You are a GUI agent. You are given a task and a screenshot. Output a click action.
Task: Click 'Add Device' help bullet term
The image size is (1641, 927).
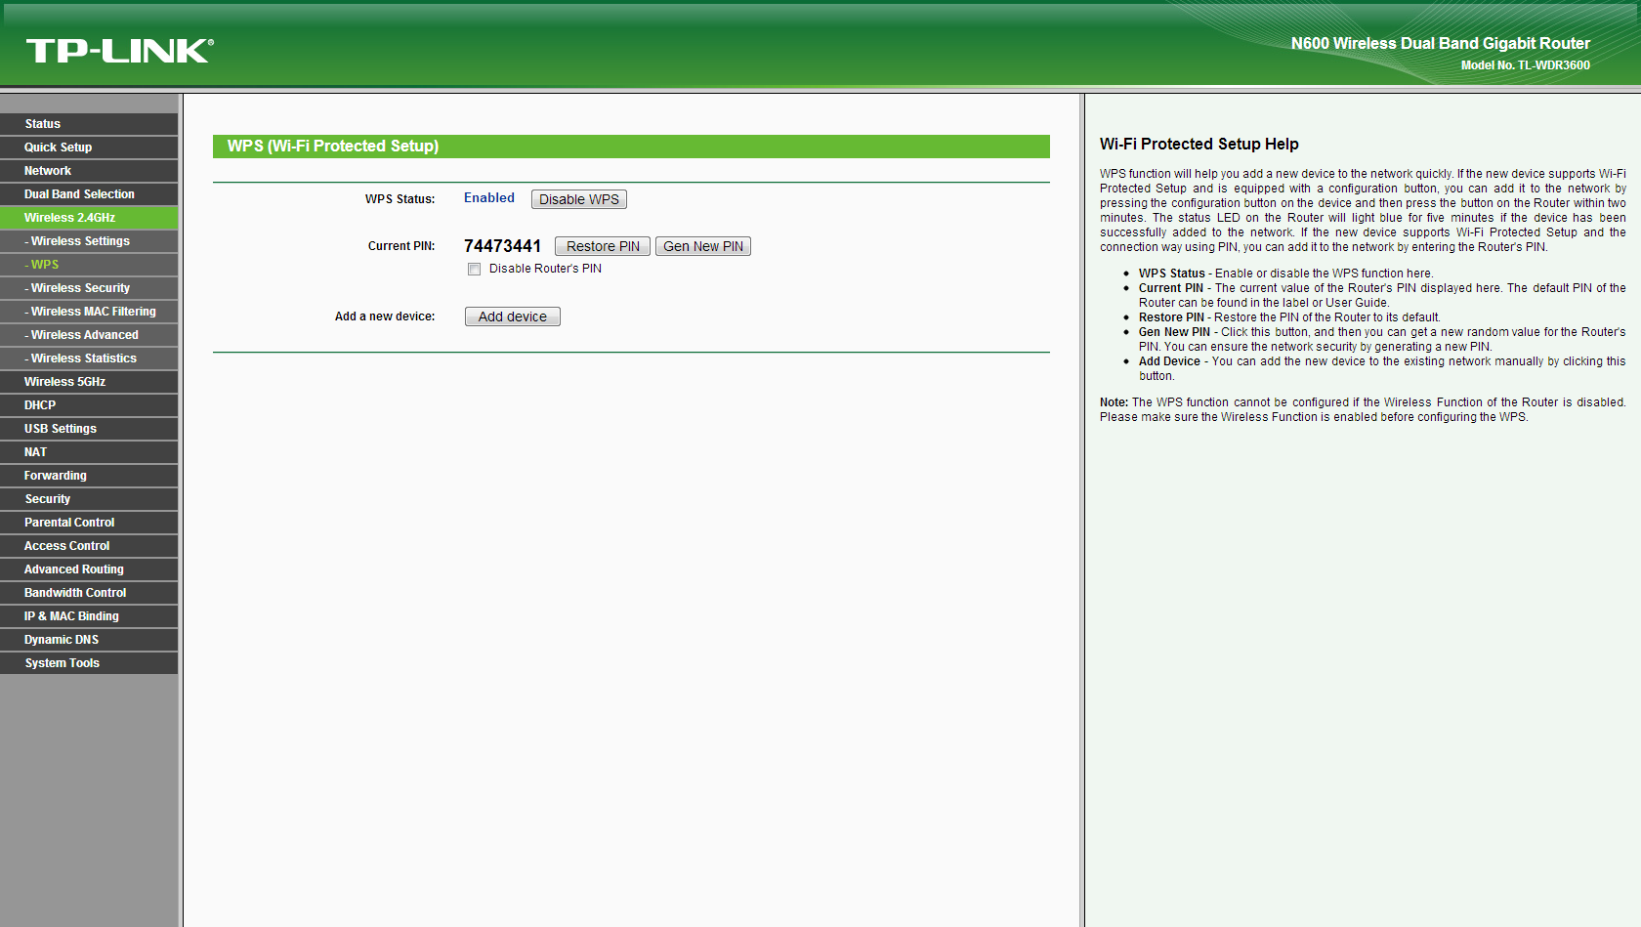click(1169, 361)
